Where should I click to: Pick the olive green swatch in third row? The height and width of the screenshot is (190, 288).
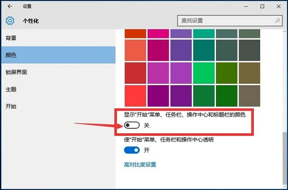coord(227,73)
